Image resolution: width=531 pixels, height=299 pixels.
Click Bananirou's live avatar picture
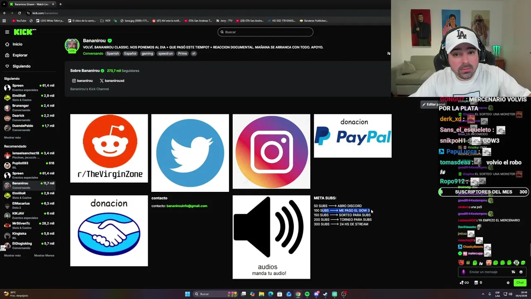(72, 46)
